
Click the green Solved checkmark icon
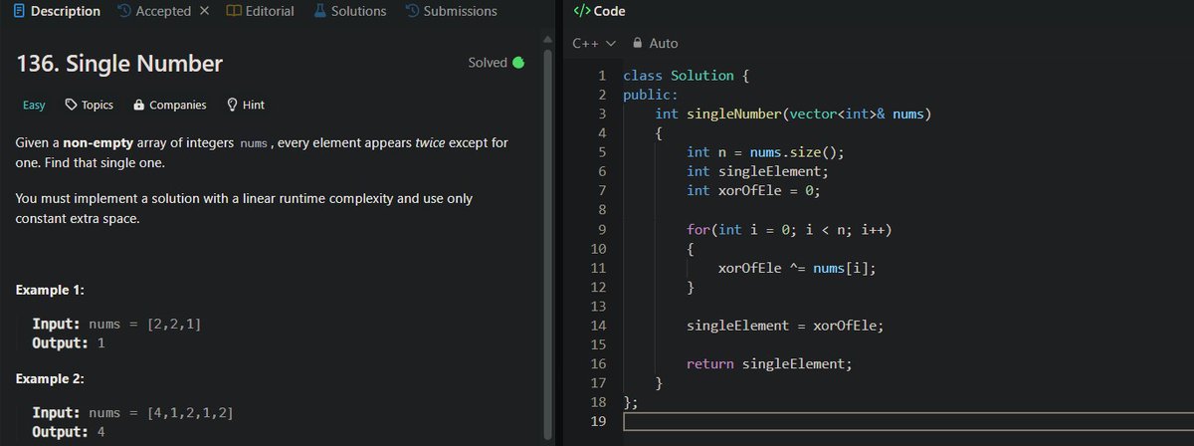(517, 63)
